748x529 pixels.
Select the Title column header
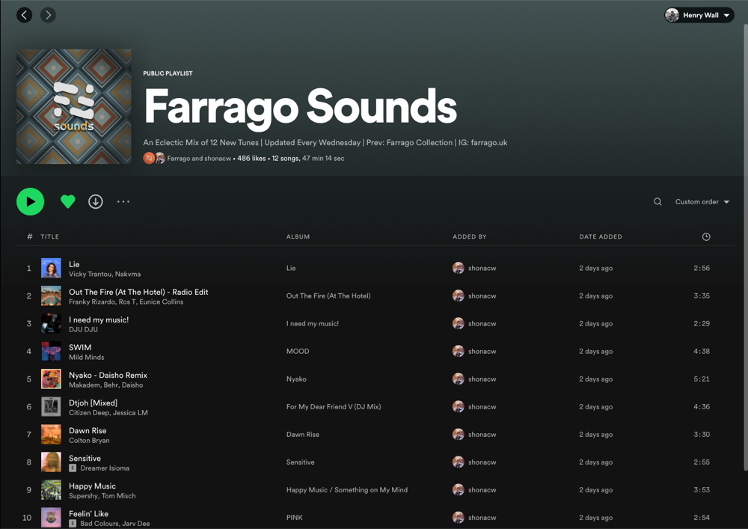[x=49, y=236]
